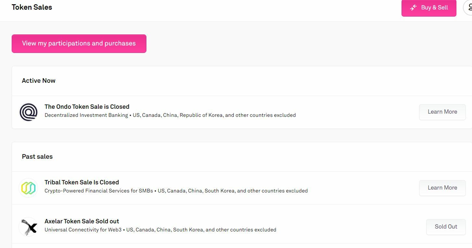
Task: Click the Token Sales page heading
Action: click(x=32, y=7)
